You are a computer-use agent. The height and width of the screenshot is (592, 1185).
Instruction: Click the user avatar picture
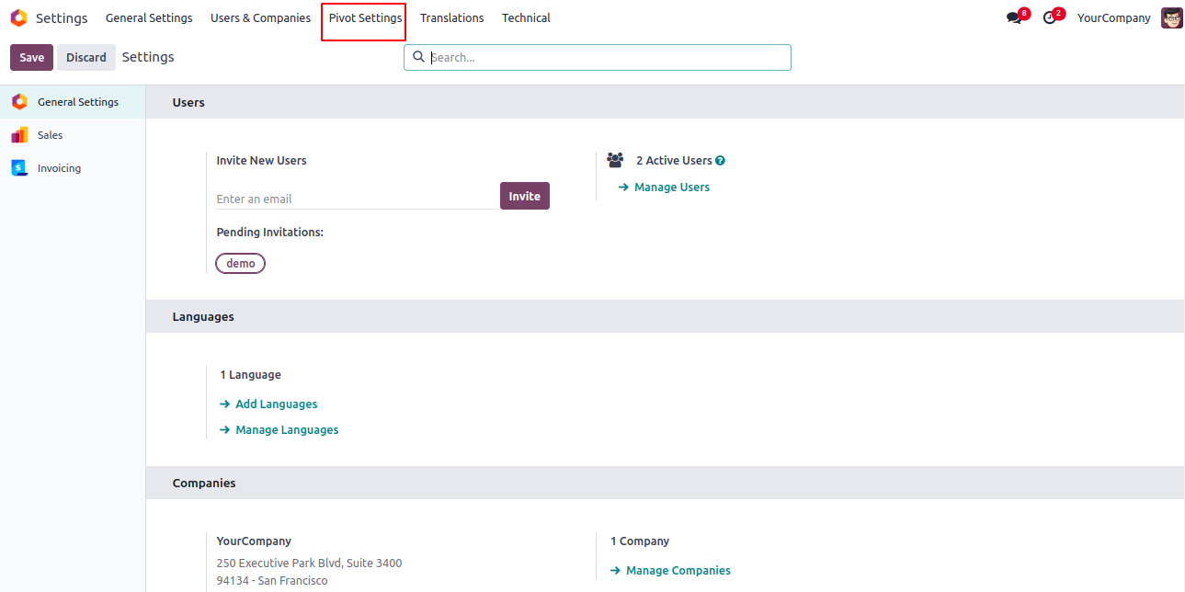[x=1171, y=18]
